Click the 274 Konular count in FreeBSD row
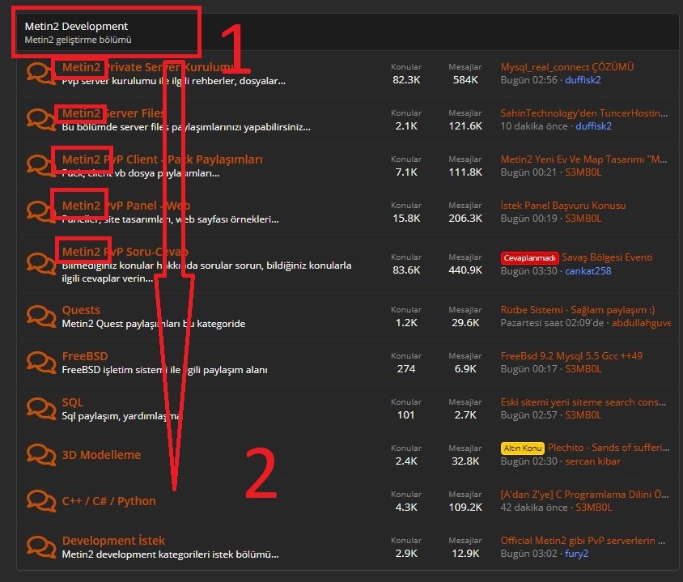Image resolution: width=683 pixels, height=582 pixels. 406,369
